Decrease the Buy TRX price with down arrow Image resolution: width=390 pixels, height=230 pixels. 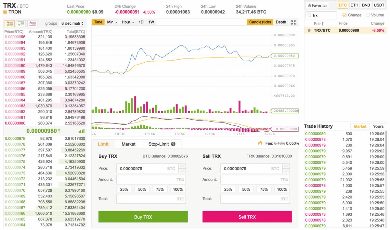[182, 171]
